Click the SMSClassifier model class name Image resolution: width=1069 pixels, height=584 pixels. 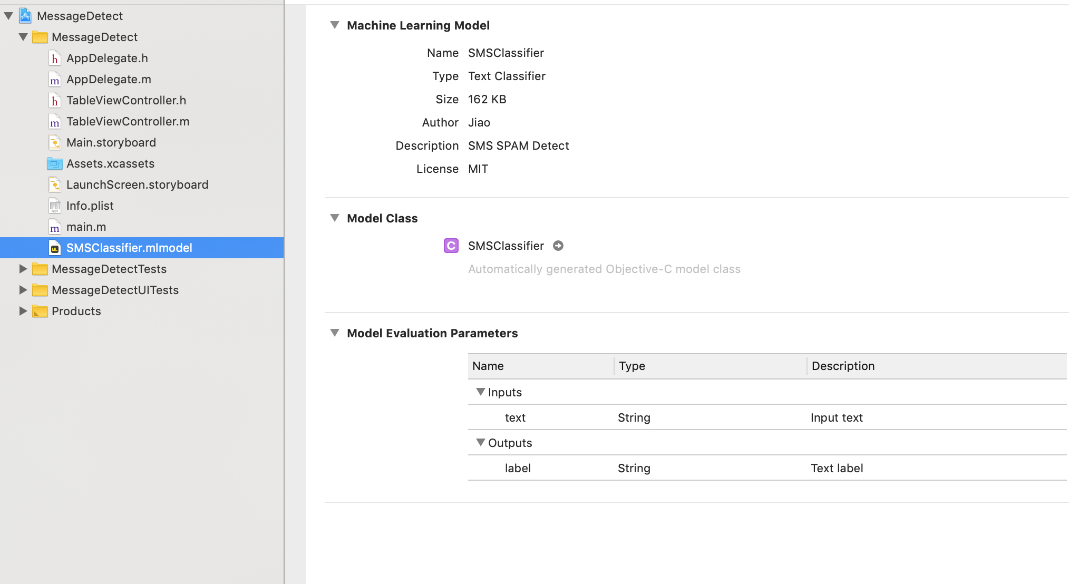[506, 246]
